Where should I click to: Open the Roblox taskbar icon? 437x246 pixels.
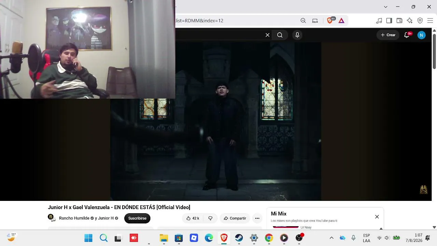[194, 238]
